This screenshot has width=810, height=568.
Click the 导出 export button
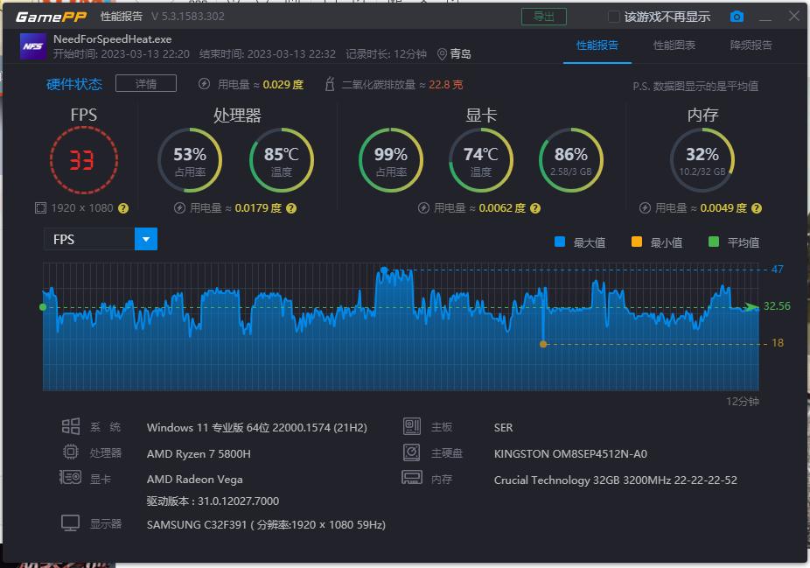pyautogui.click(x=544, y=16)
